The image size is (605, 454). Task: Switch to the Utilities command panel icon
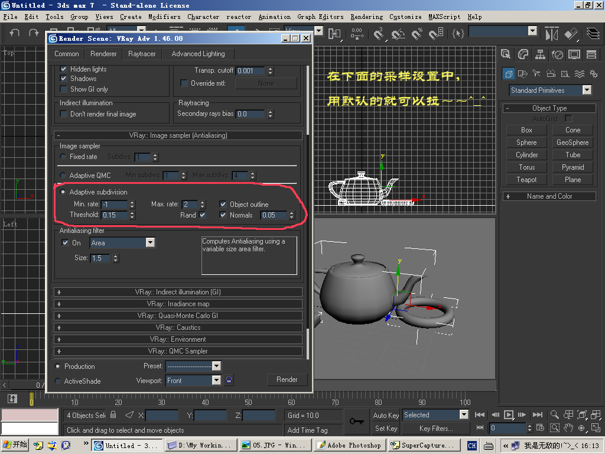591,54
